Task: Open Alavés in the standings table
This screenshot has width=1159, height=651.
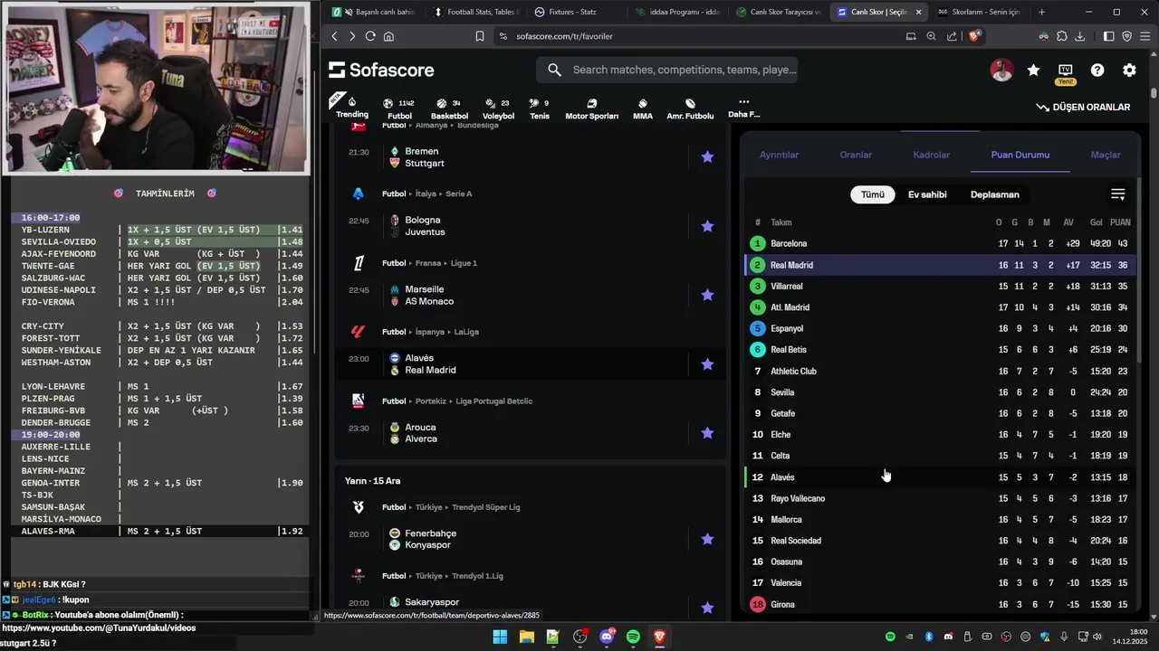Action: click(941, 476)
